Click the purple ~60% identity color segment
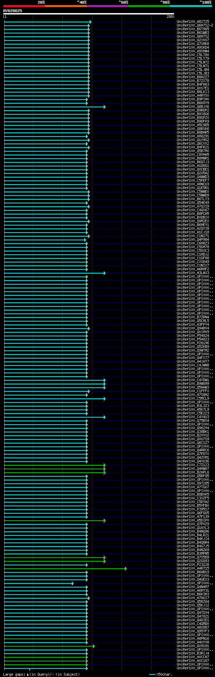 click(107, 6)
